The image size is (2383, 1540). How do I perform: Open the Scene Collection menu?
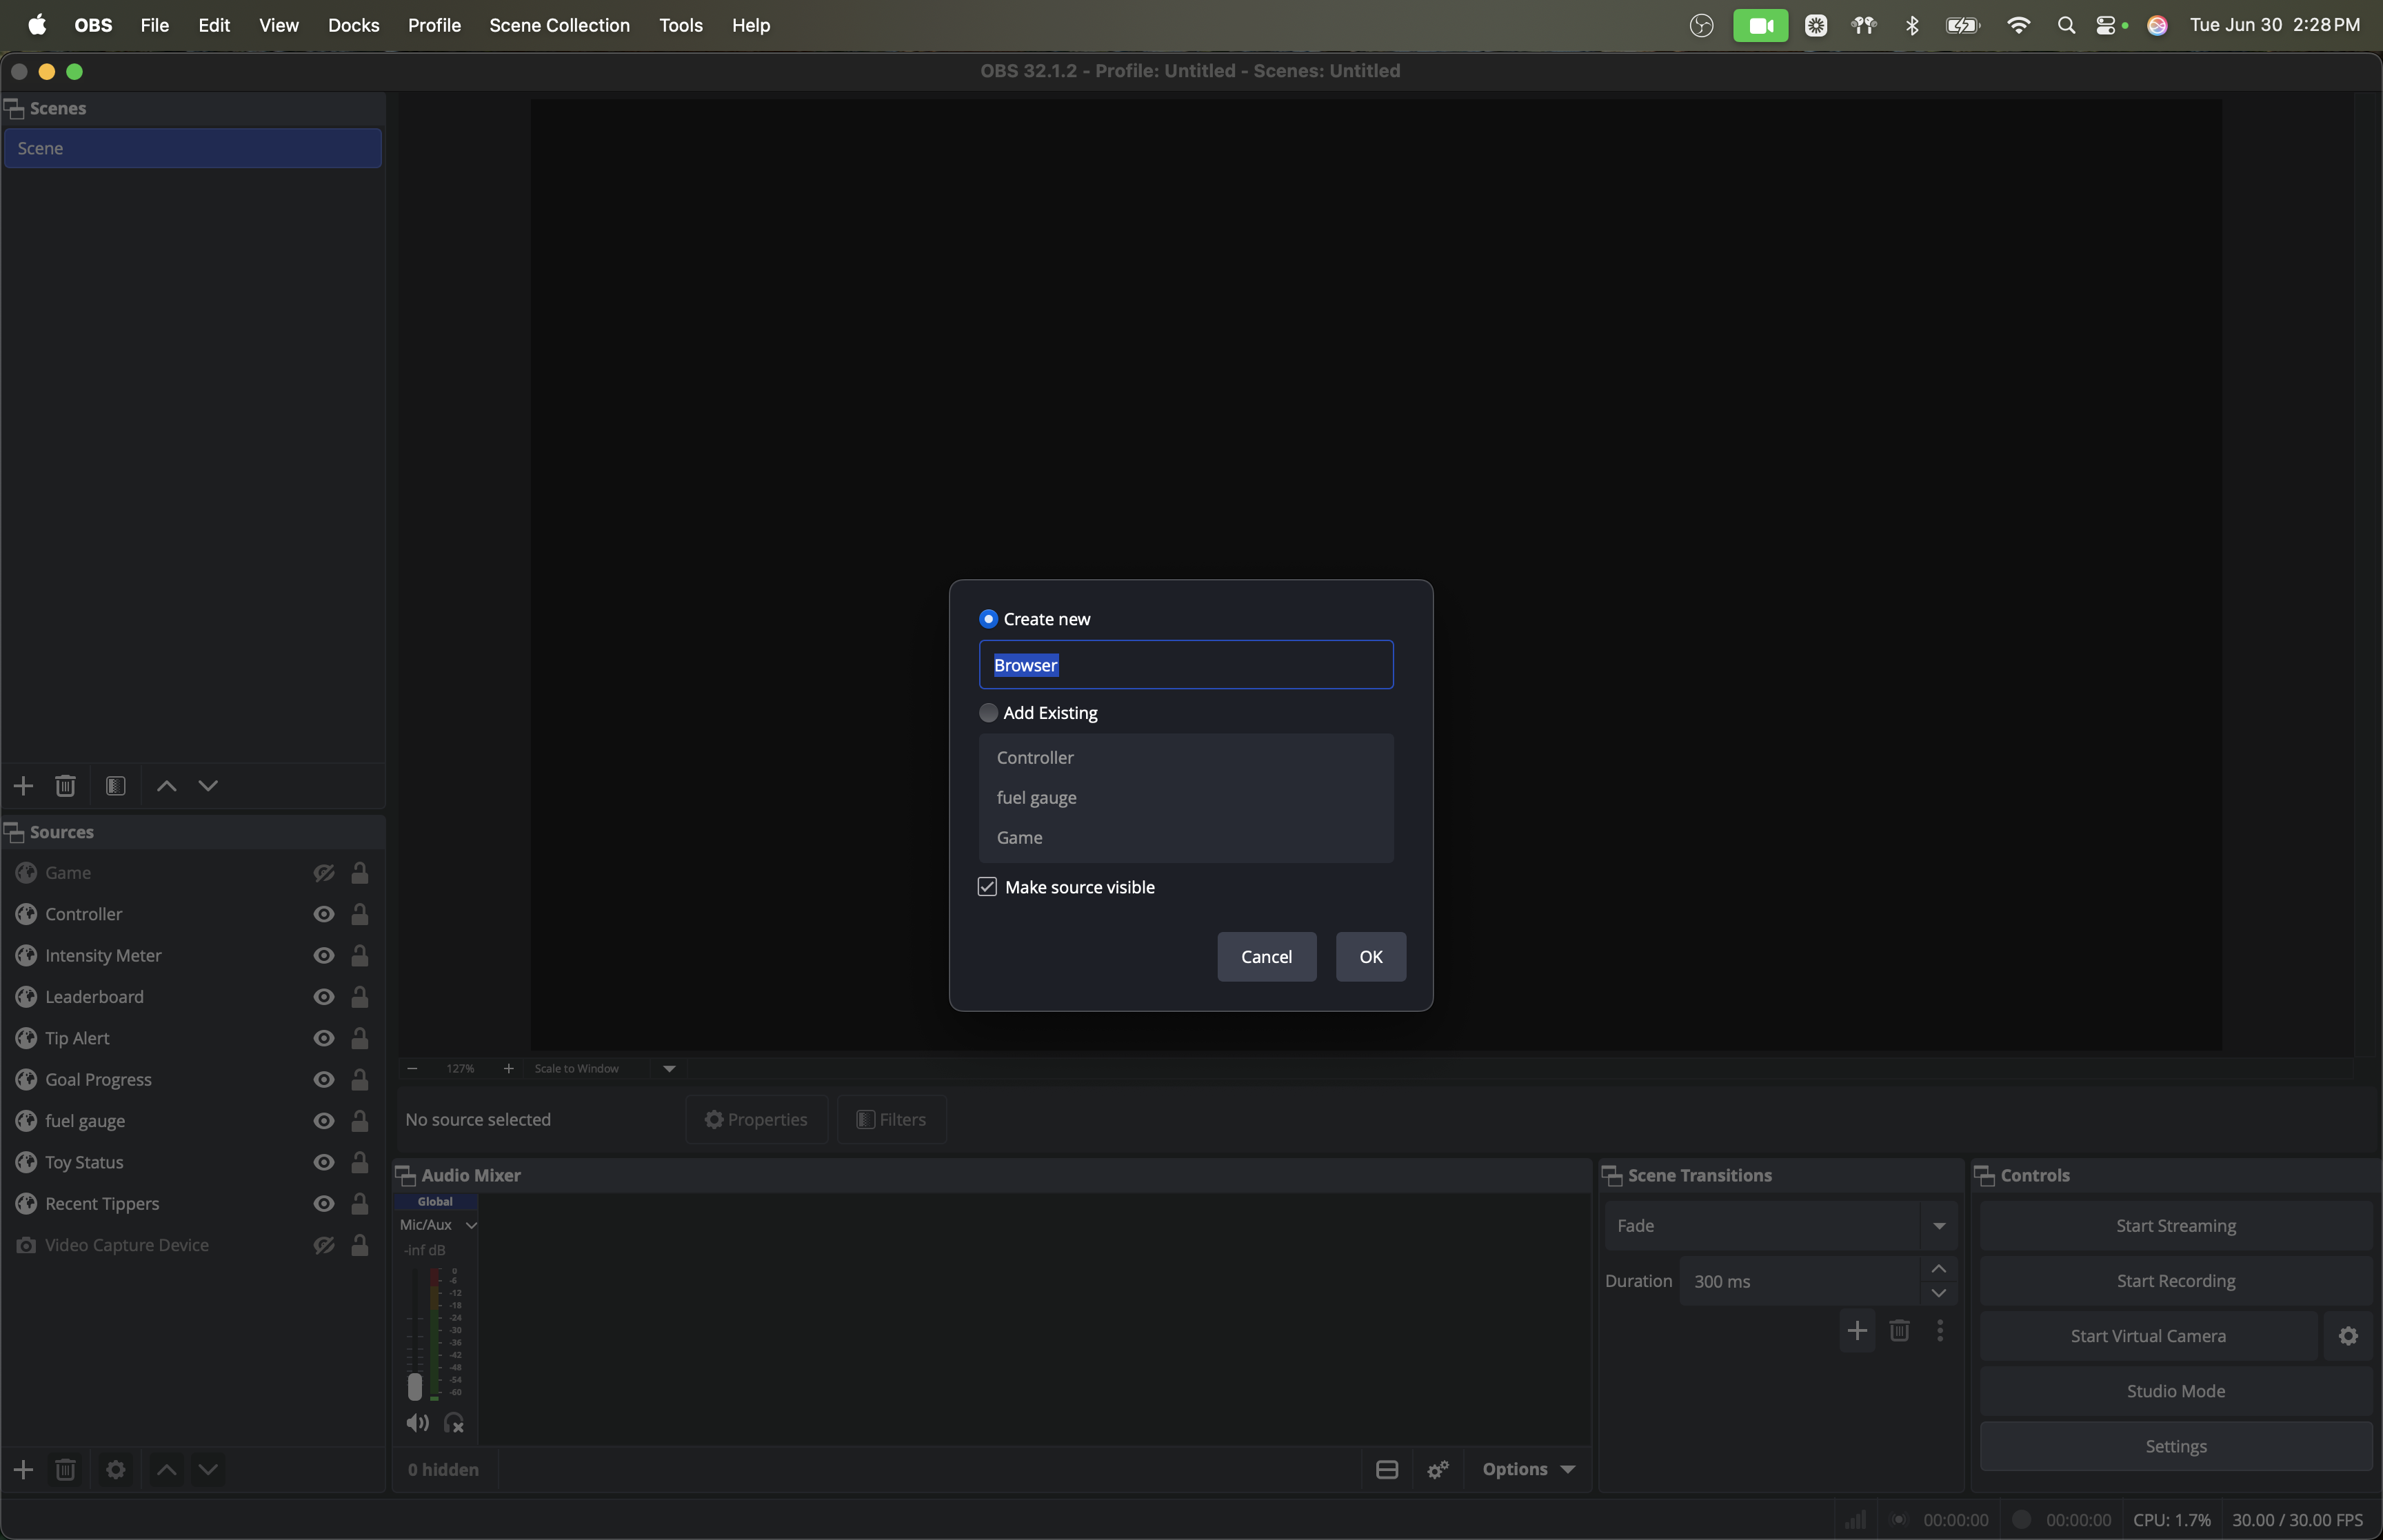point(559,25)
